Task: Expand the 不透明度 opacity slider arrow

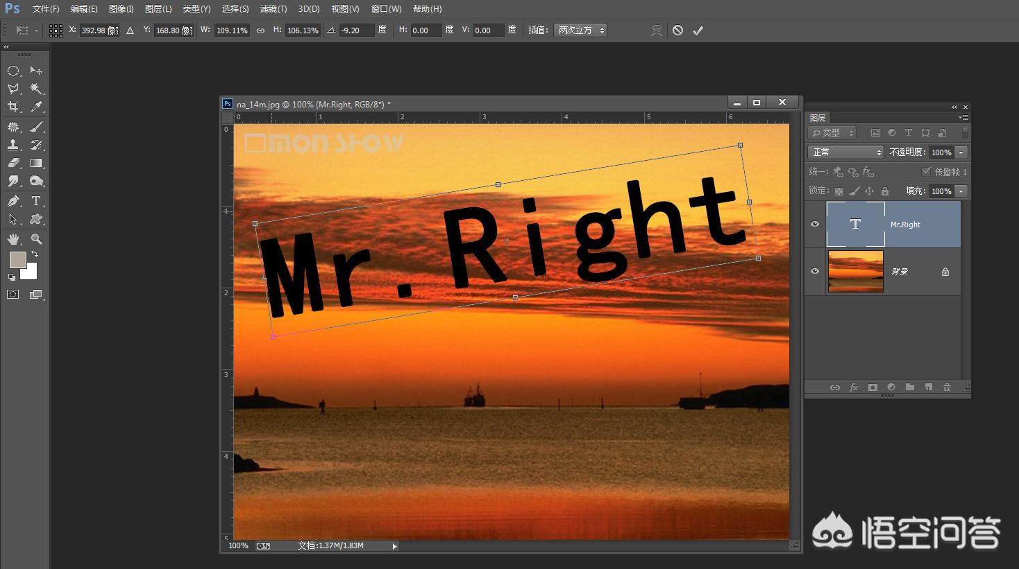Action: tap(961, 152)
